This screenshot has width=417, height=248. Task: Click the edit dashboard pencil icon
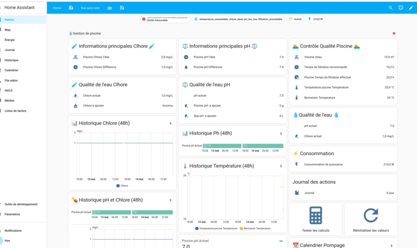[411, 8]
